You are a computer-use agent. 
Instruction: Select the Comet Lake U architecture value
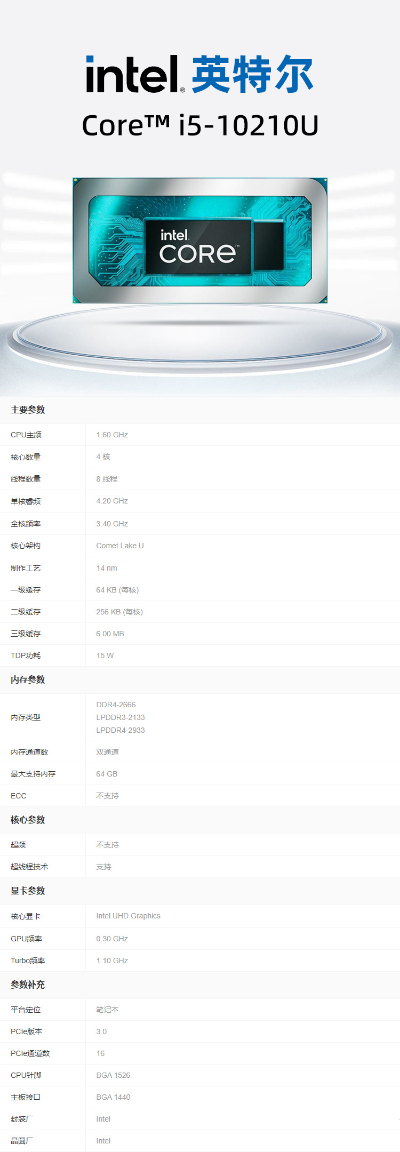click(x=120, y=546)
